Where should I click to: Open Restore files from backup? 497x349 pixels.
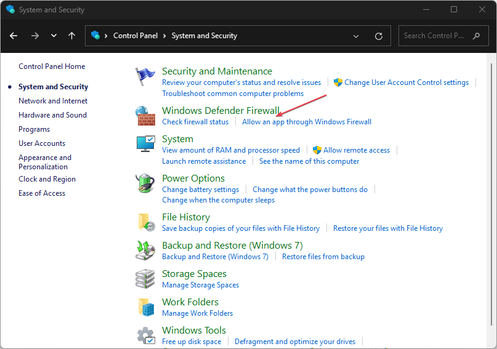323,257
